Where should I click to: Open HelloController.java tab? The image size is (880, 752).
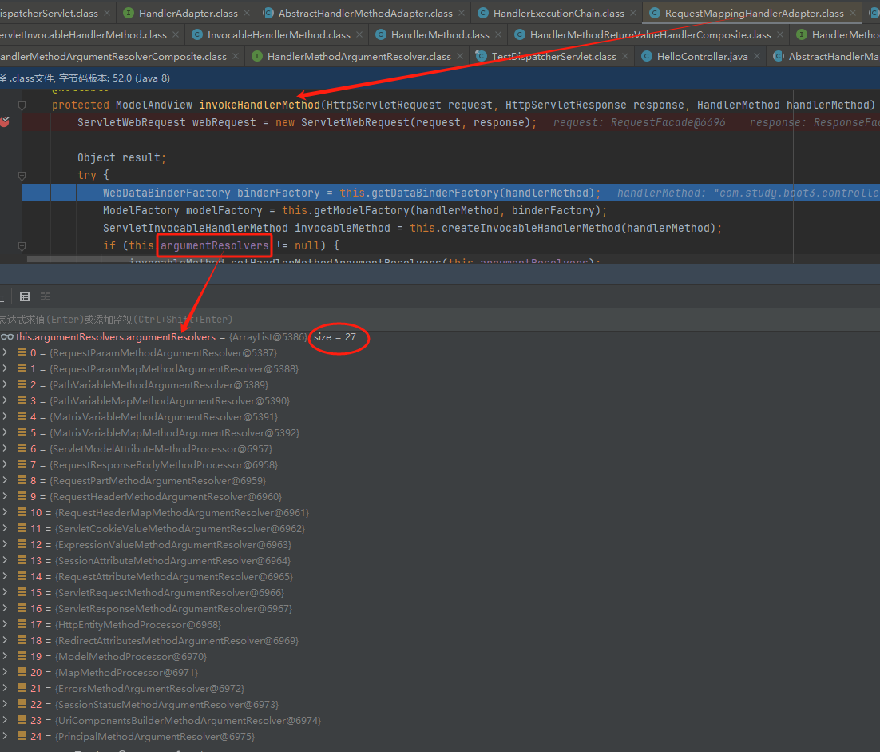point(702,56)
